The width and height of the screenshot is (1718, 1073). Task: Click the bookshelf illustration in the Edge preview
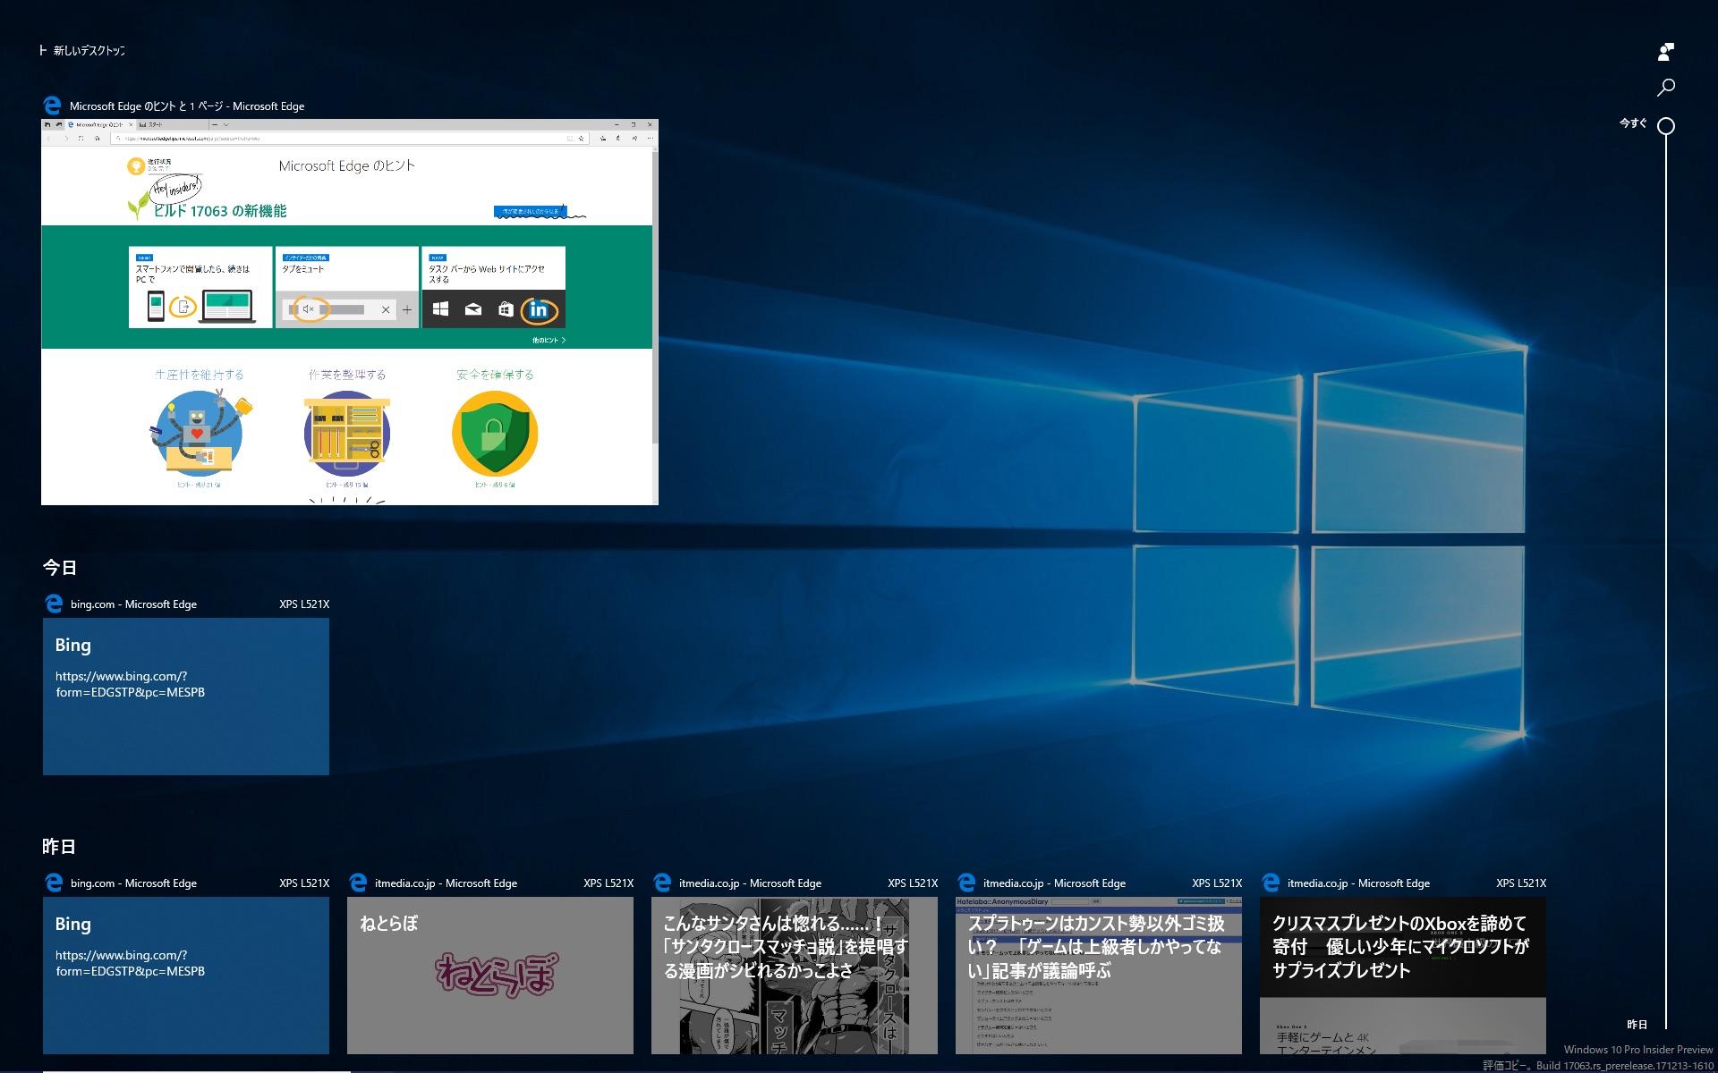pyautogui.click(x=347, y=434)
